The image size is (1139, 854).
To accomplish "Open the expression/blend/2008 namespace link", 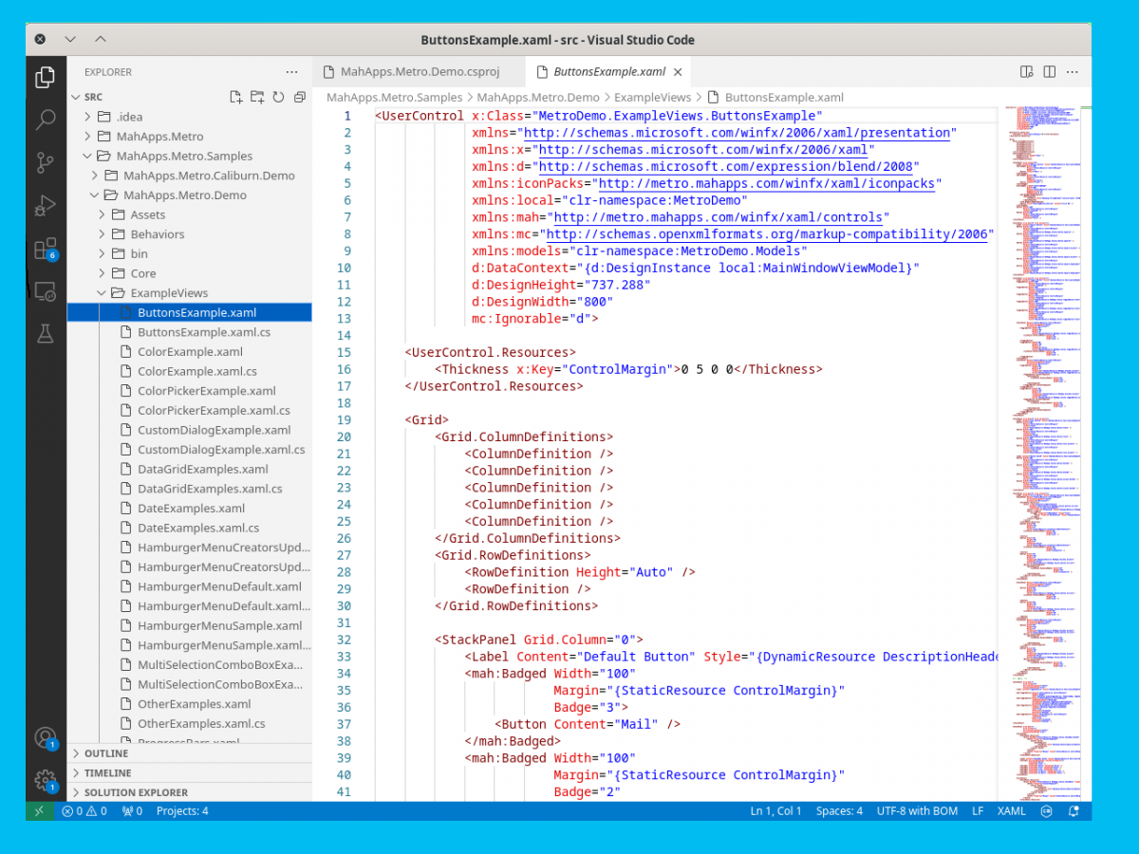I will (725, 167).
